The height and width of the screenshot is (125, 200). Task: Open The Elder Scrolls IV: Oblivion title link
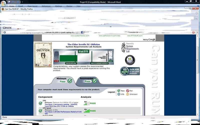coord(84,44)
